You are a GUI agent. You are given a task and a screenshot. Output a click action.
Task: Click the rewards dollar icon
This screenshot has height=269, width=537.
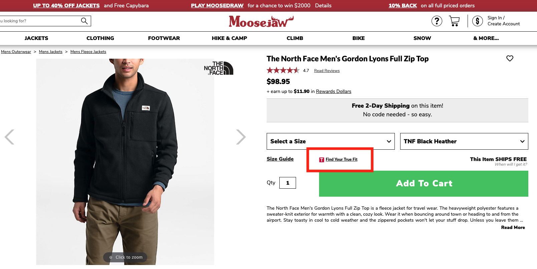(477, 21)
